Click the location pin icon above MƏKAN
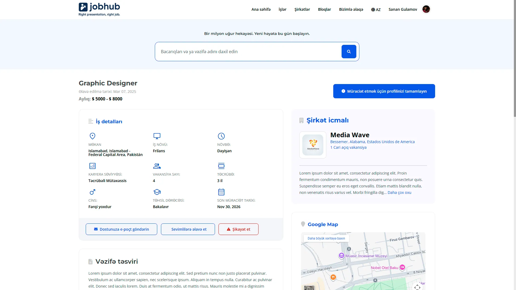This screenshot has height=290, width=516. click(92, 136)
